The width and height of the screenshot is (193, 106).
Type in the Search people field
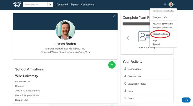click(x=35, y=5)
